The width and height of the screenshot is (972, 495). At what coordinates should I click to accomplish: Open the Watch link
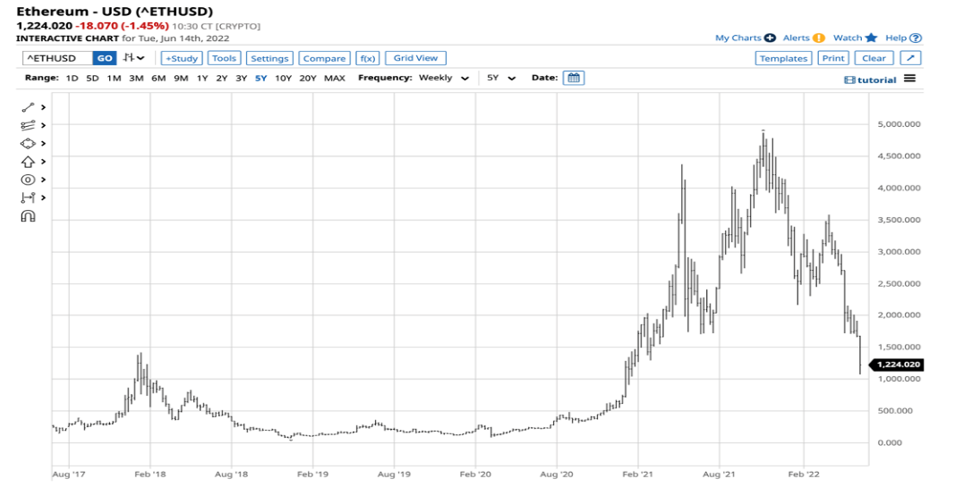848,38
